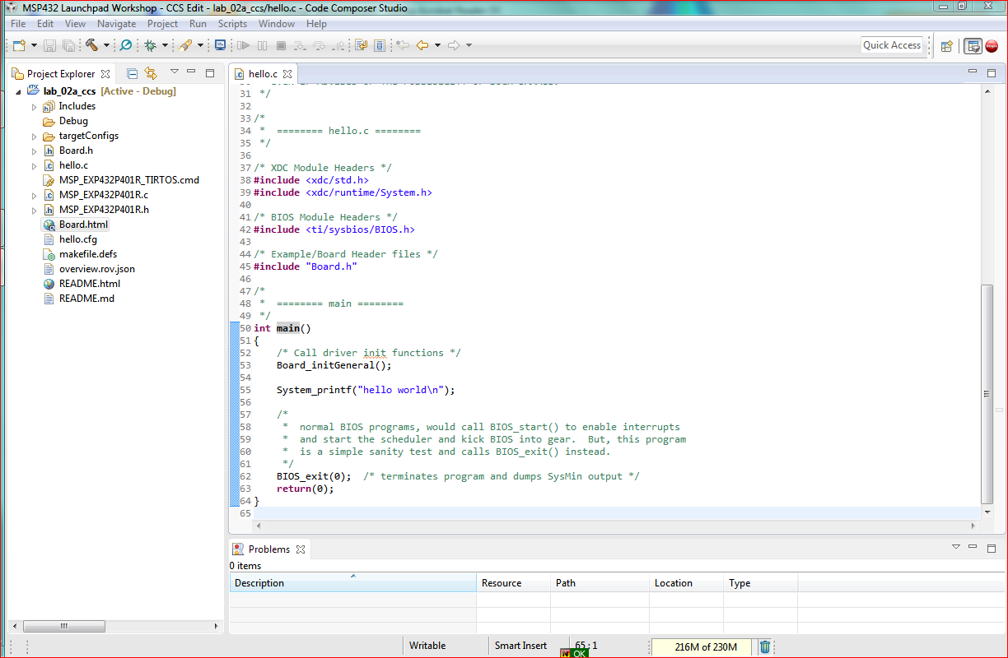The height and width of the screenshot is (658, 1008).
Task: Click the Save icon in toolbar
Action: point(49,45)
